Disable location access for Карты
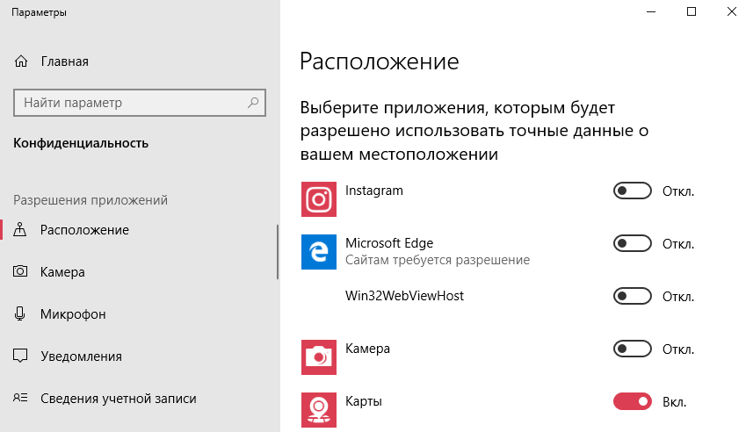The height and width of the screenshot is (432, 746). pos(632,402)
